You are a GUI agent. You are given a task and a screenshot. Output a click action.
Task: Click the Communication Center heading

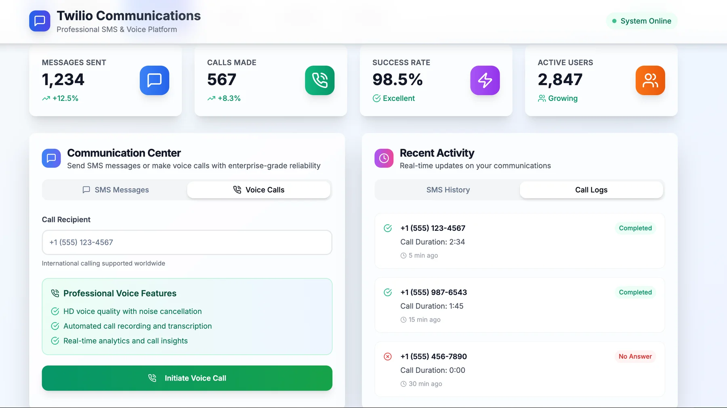pyautogui.click(x=124, y=153)
